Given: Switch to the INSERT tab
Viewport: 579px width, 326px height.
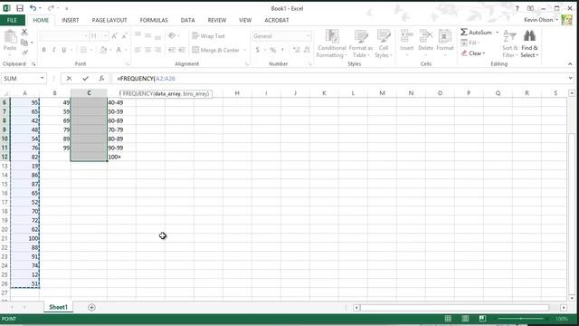Looking at the screenshot, I should pyautogui.click(x=71, y=20).
